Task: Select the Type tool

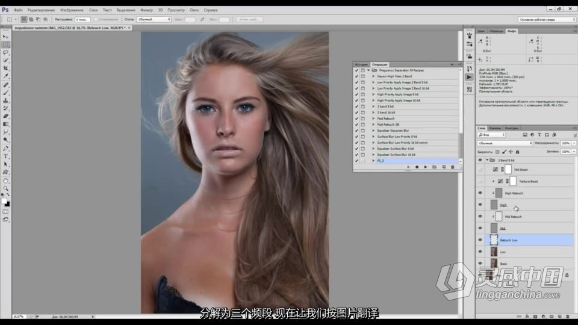Action: click(5, 156)
